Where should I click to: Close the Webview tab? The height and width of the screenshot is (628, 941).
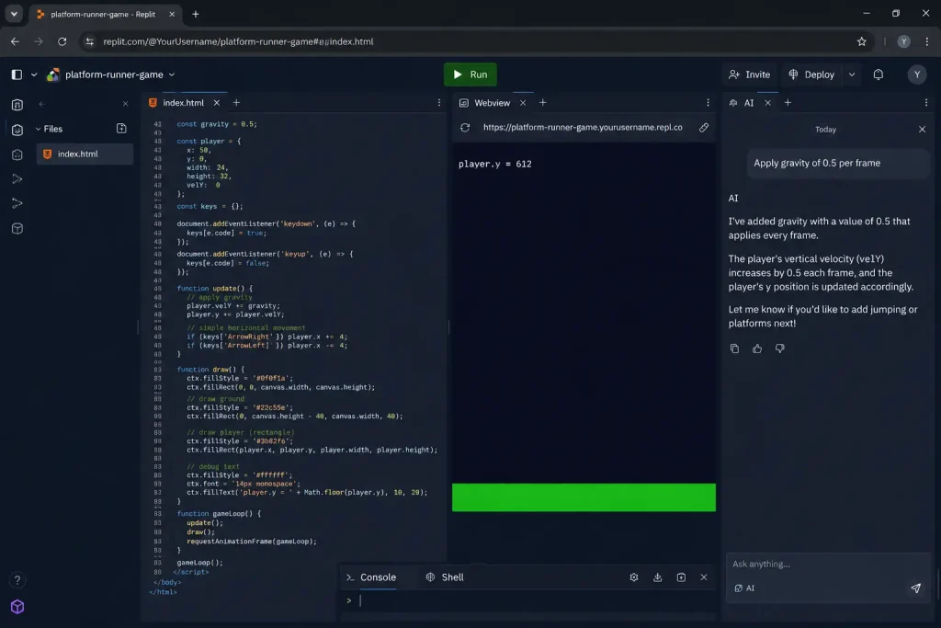523,103
